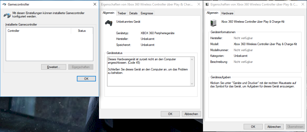Click the black Xbox controller icon beside Unbekanntes Gerät
307x132 pixels.
109,23
